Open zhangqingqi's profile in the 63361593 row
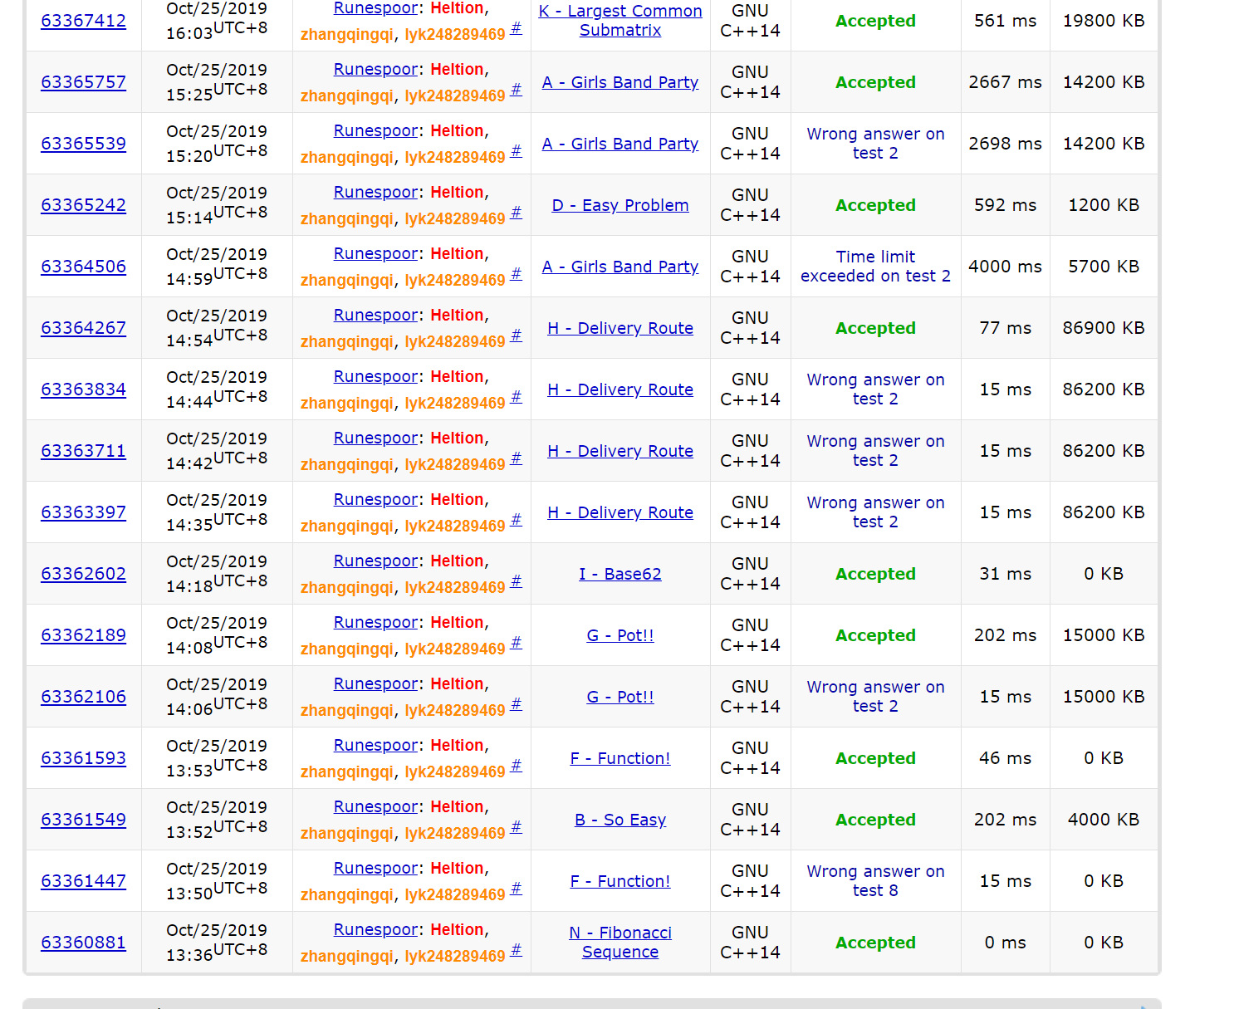The height and width of the screenshot is (1009, 1239). tap(347, 771)
